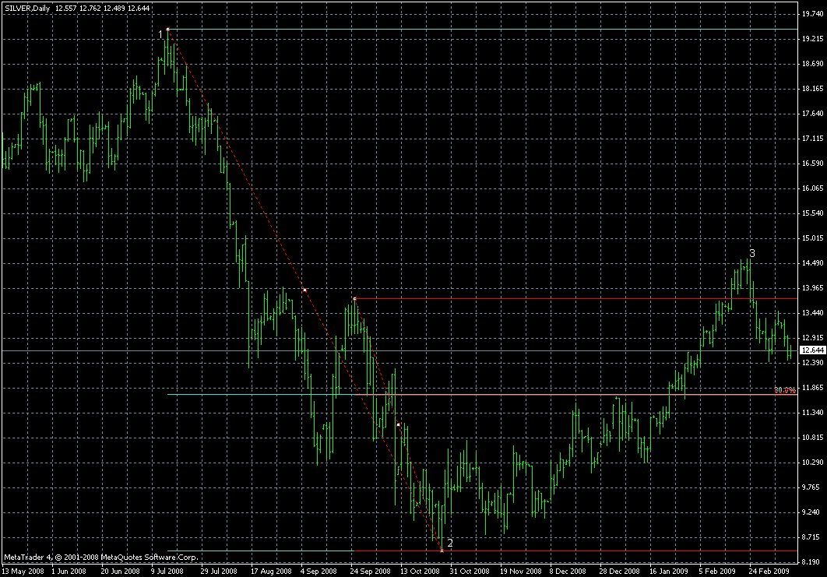This screenshot has width=827, height=577.
Task: Click the 18.165 price axis label
Action: [x=812, y=89]
